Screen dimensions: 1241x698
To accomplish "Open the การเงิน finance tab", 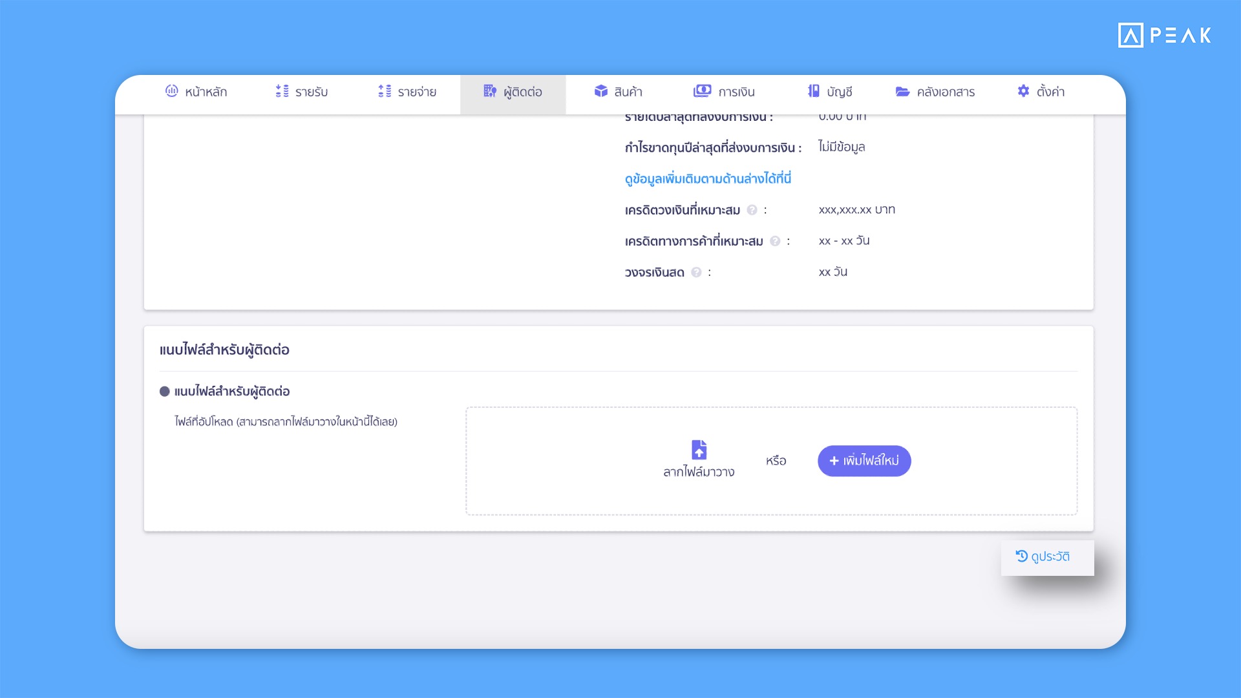I will pos(724,92).
